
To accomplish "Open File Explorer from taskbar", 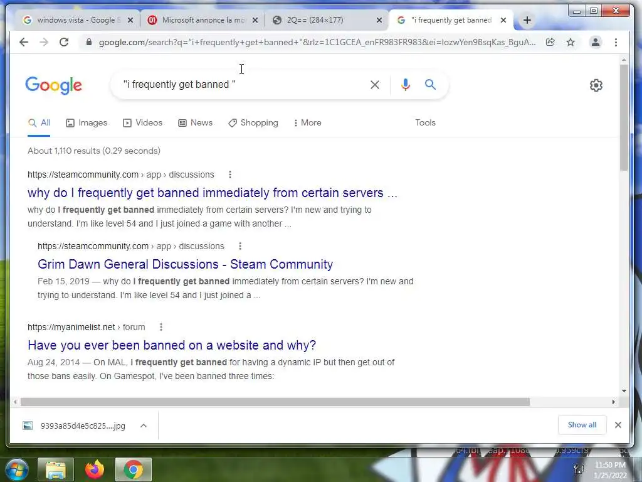I will coord(56,469).
